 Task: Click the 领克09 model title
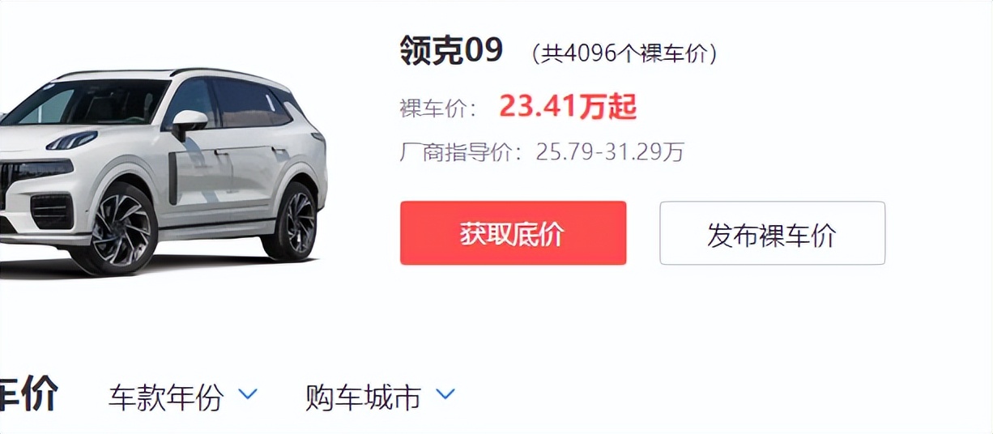[451, 51]
